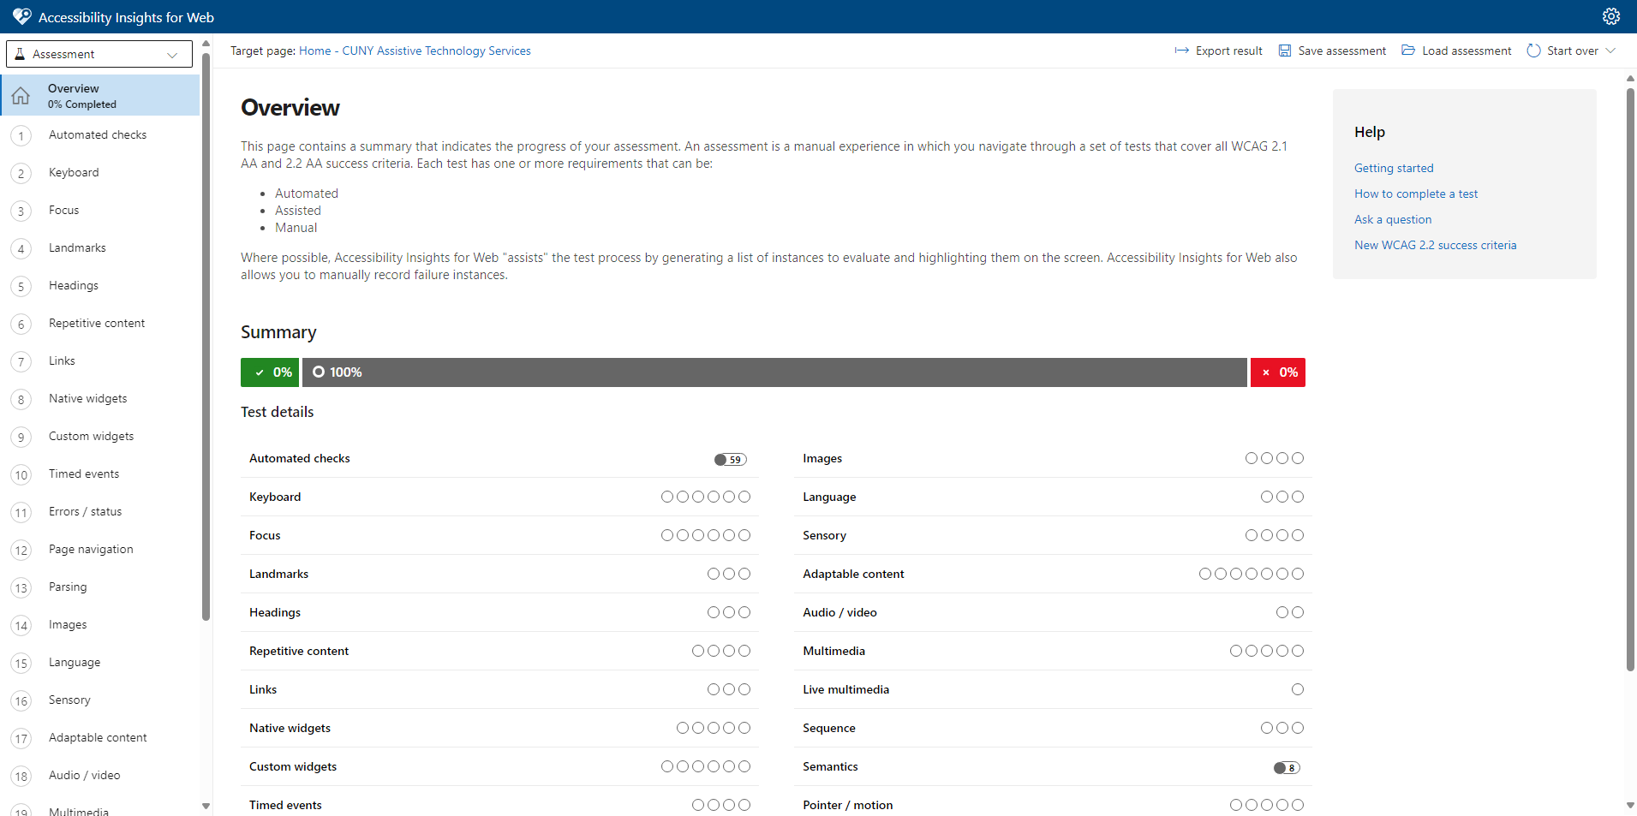Screen dimensions: 1637x816
Task: Click Sequence row in Test details
Action: [x=1053, y=728]
